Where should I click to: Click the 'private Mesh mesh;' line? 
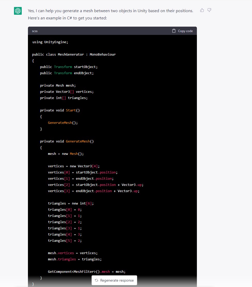pos(58,86)
